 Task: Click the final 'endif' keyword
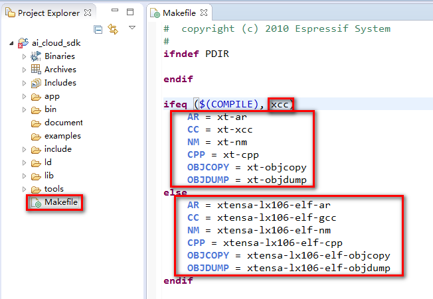coord(178,280)
